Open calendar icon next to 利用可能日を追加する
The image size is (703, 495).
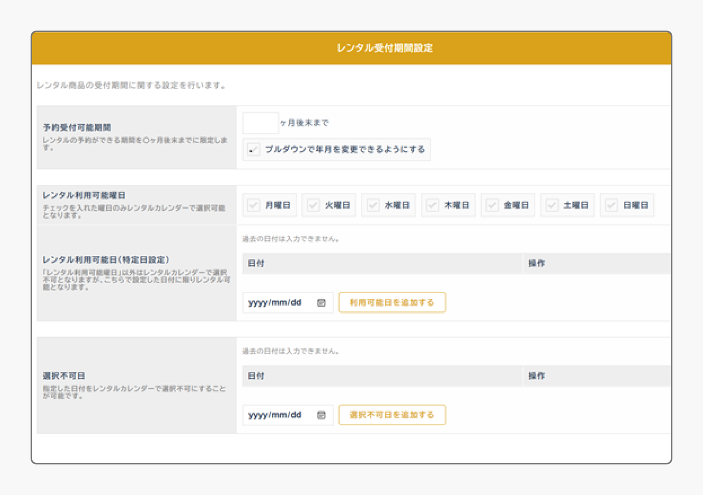[321, 302]
